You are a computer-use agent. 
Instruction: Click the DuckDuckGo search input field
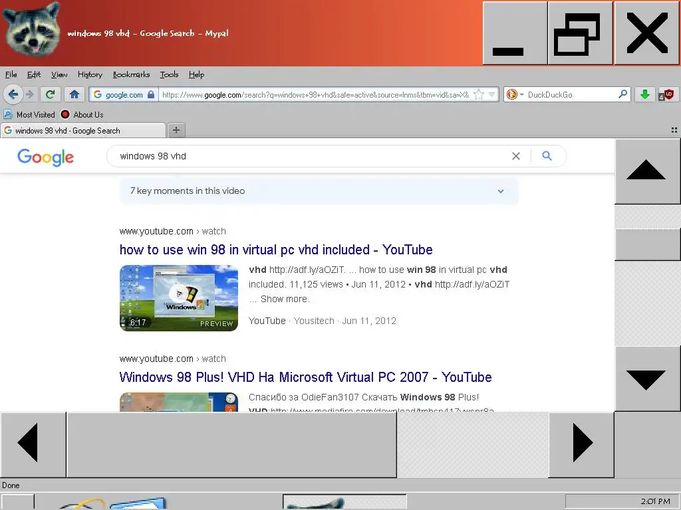571,94
